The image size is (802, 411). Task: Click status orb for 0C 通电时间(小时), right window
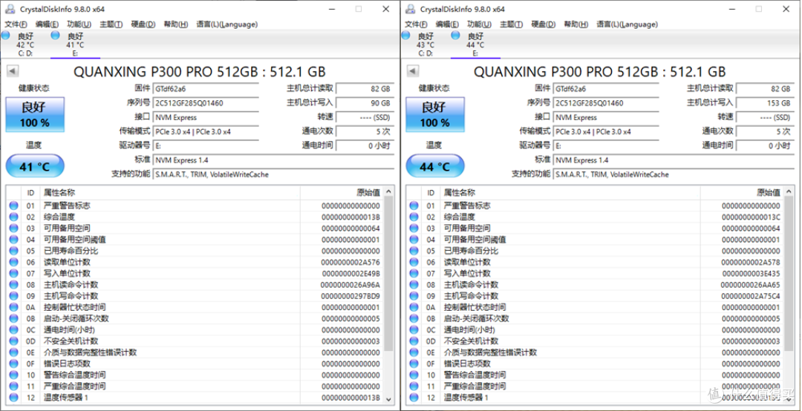(414, 329)
